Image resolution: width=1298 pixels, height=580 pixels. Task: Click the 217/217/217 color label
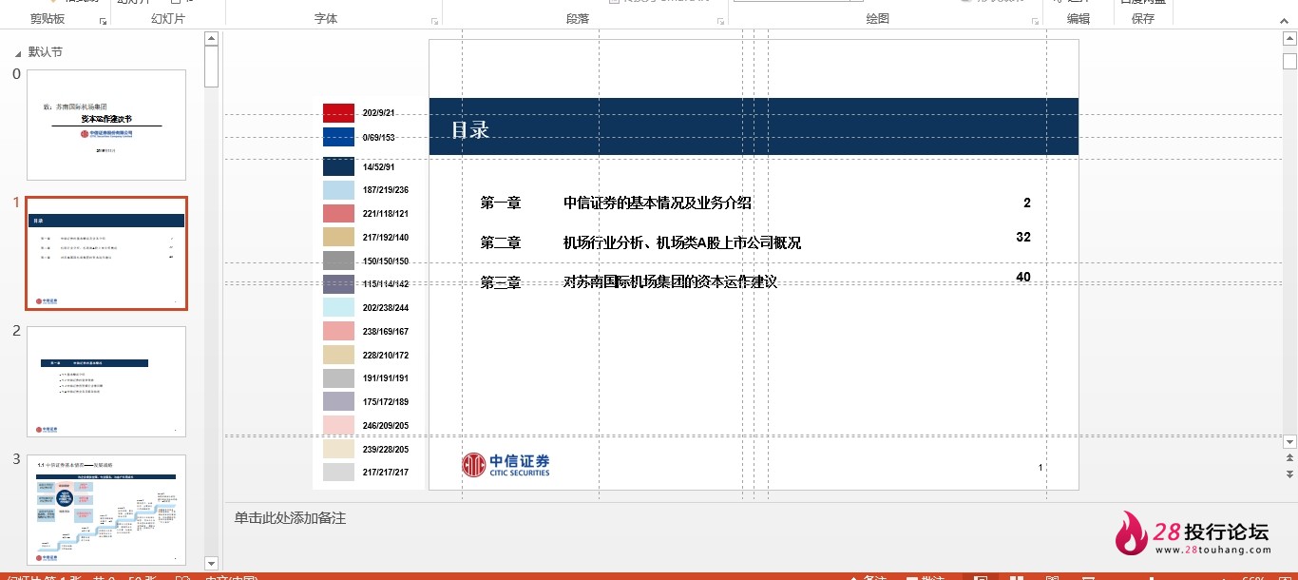click(386, 473)
